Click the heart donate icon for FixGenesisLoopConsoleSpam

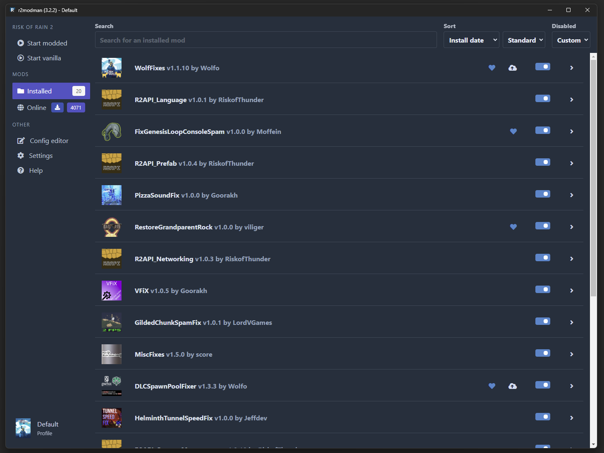(513, 131)
